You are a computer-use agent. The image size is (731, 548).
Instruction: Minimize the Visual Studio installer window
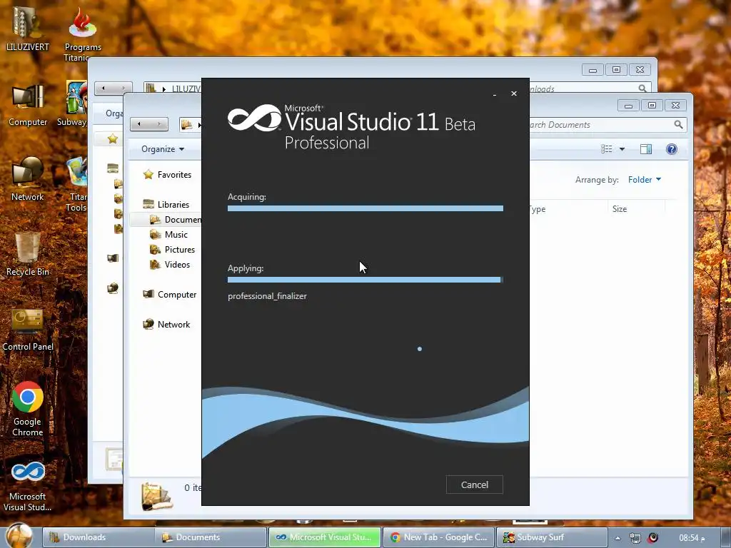click(495, 95)
